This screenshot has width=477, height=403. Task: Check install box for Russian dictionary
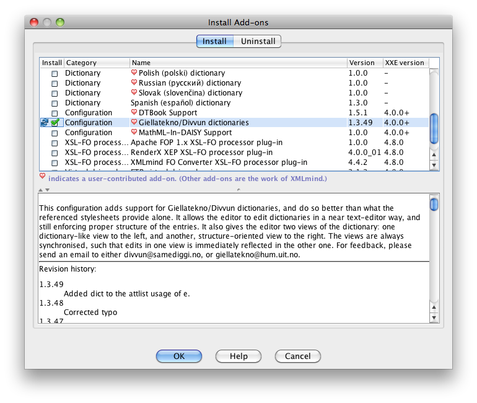pos(55,84)
